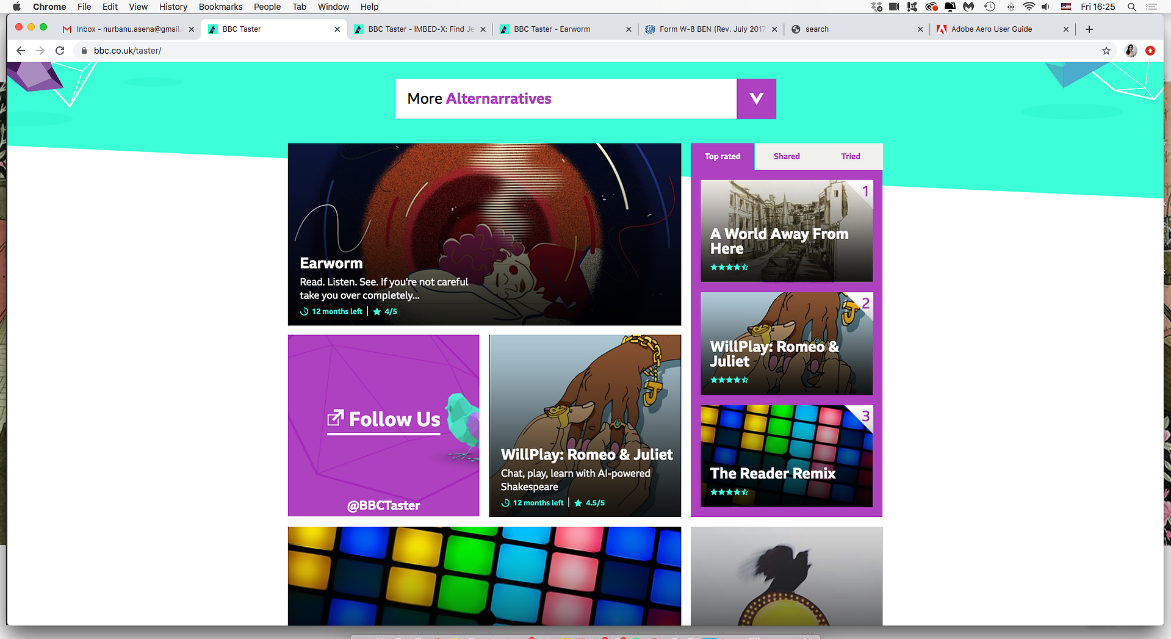Click the bbc.co.uk/taster/ address bar

586,51
